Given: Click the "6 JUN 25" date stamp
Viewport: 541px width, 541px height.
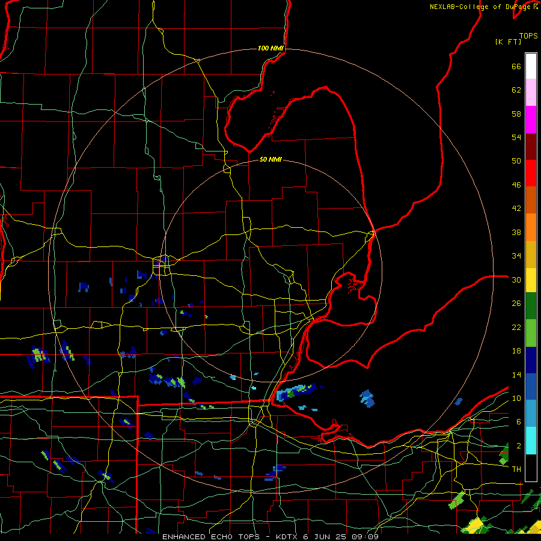Looking at the screenshot, I should [326, 537].
